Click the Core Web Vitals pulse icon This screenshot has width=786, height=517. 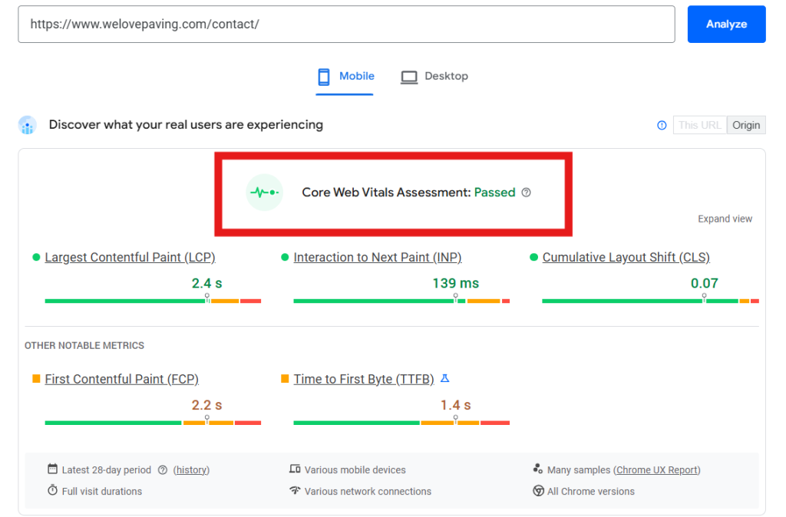pos(264,193)
